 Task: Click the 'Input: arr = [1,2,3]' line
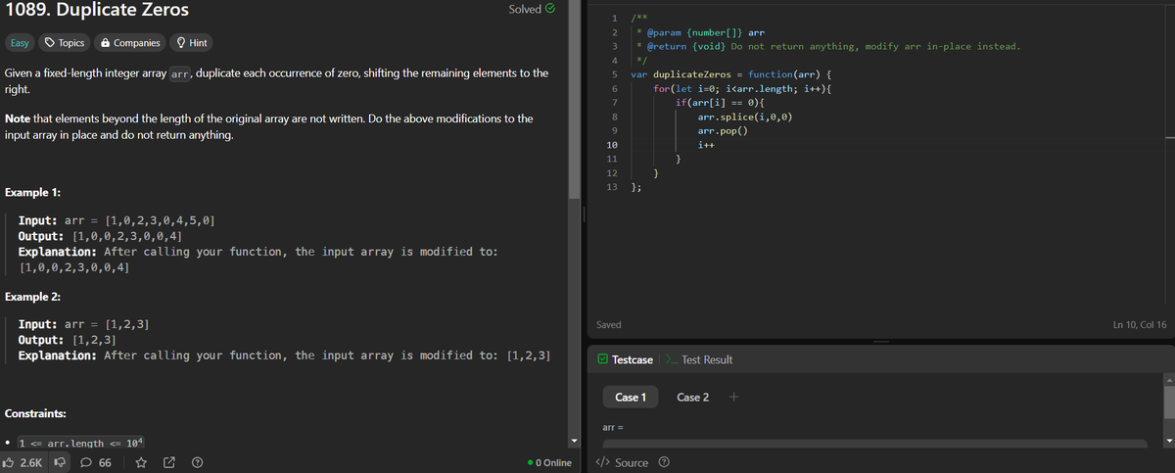tap(84, 323)
